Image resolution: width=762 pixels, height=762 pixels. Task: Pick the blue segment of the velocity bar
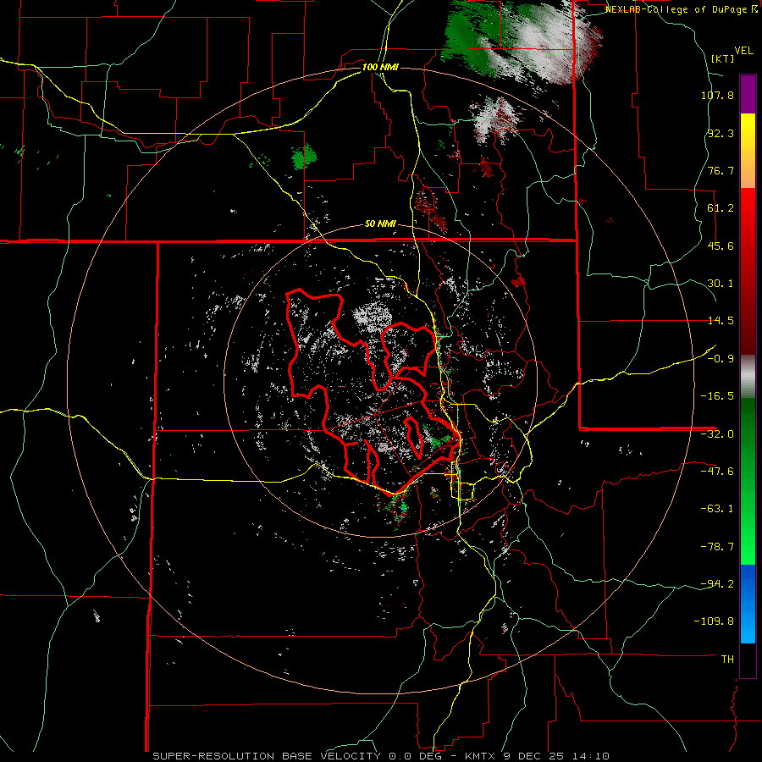point(748,604)
